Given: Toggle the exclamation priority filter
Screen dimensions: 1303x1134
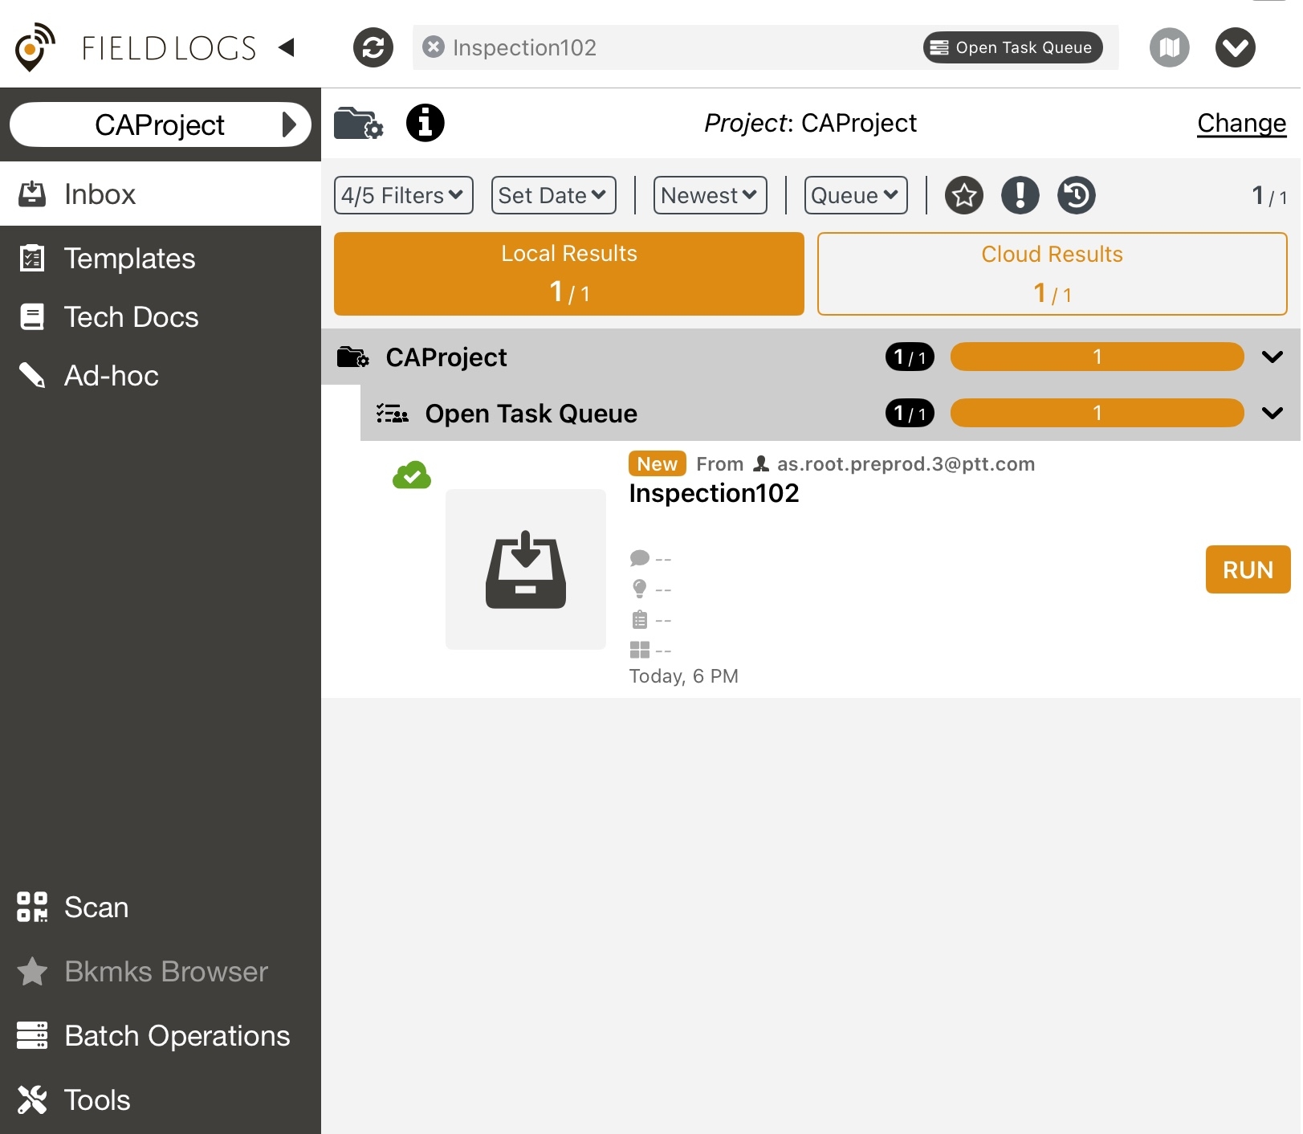Looking at the screenshot, I should point(1020,195).
